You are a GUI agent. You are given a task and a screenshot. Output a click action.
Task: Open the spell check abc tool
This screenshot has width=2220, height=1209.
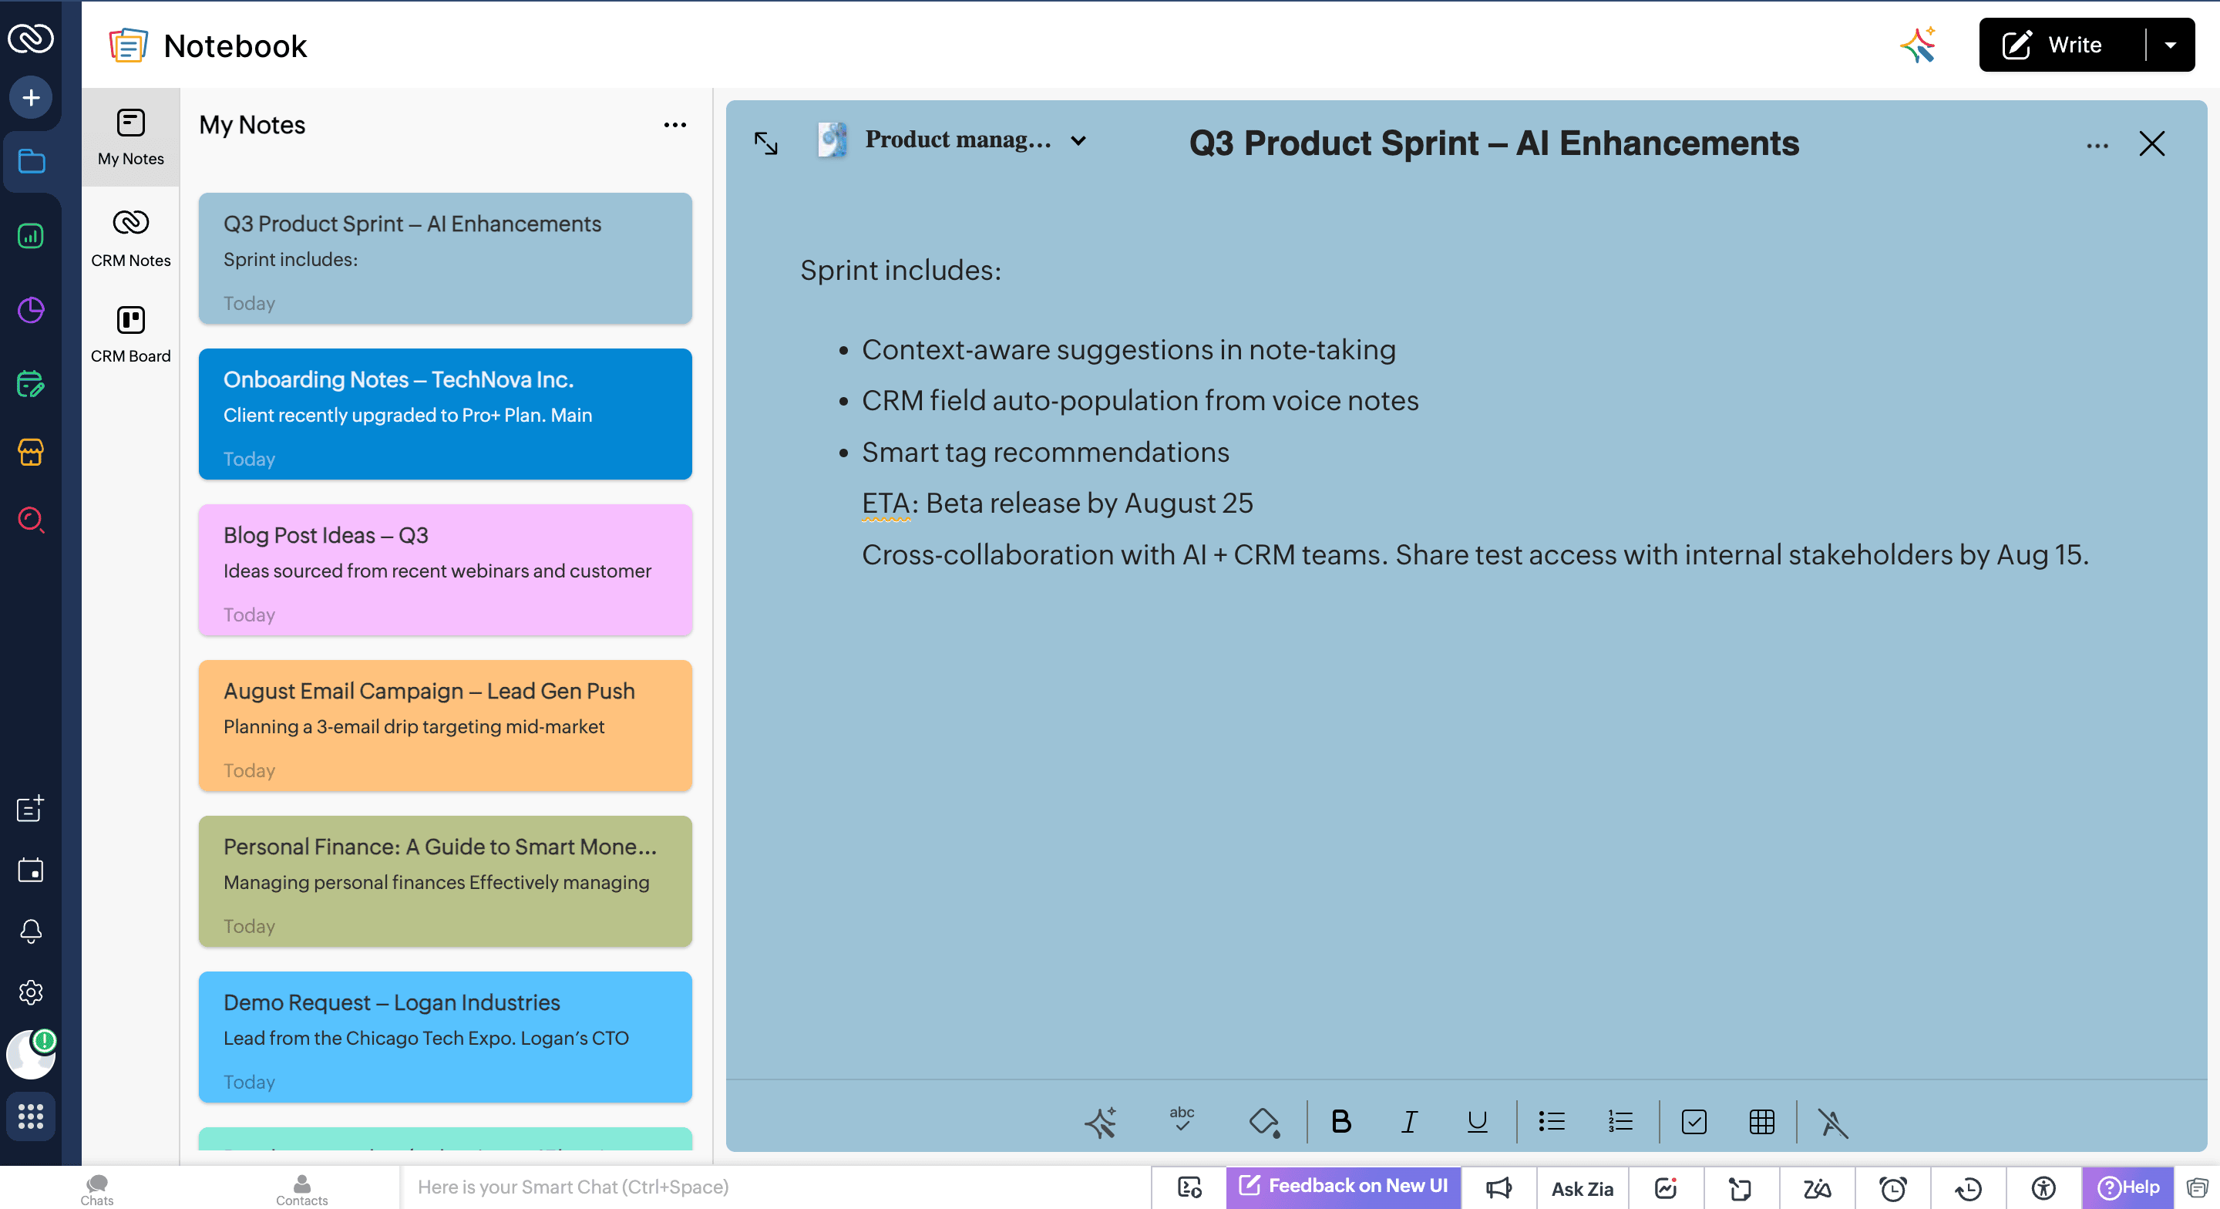[x=1182, y=1119]
